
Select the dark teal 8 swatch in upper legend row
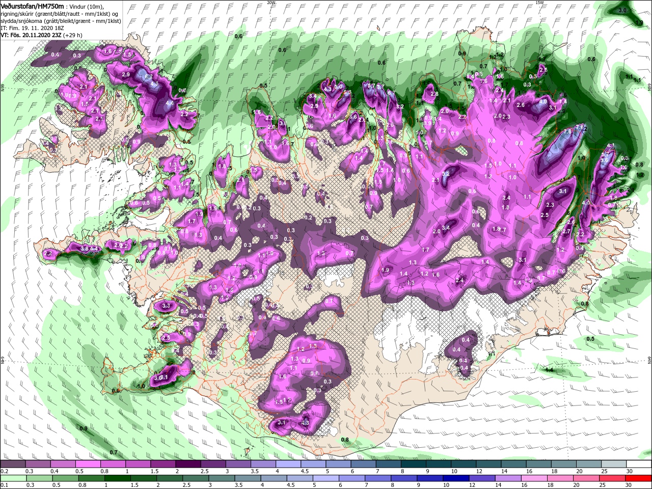click(414, 464)
